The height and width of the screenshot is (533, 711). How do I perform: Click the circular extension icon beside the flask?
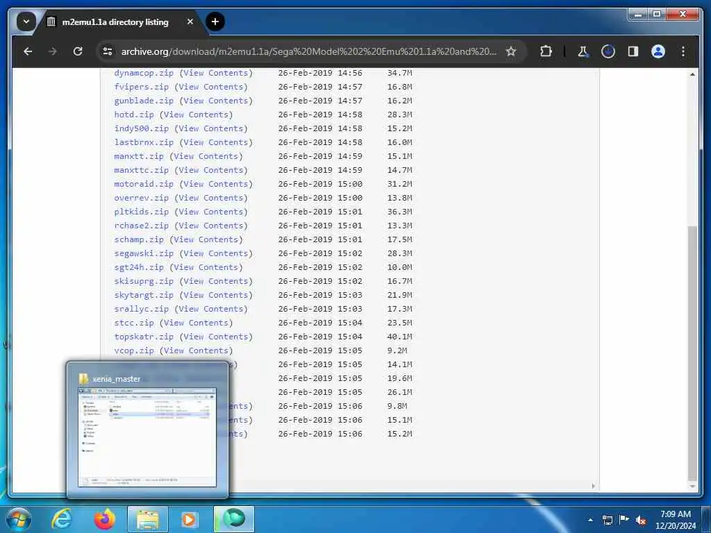[608, 51]
